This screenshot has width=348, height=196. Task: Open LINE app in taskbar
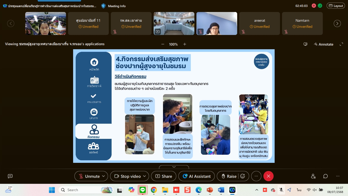142,190
